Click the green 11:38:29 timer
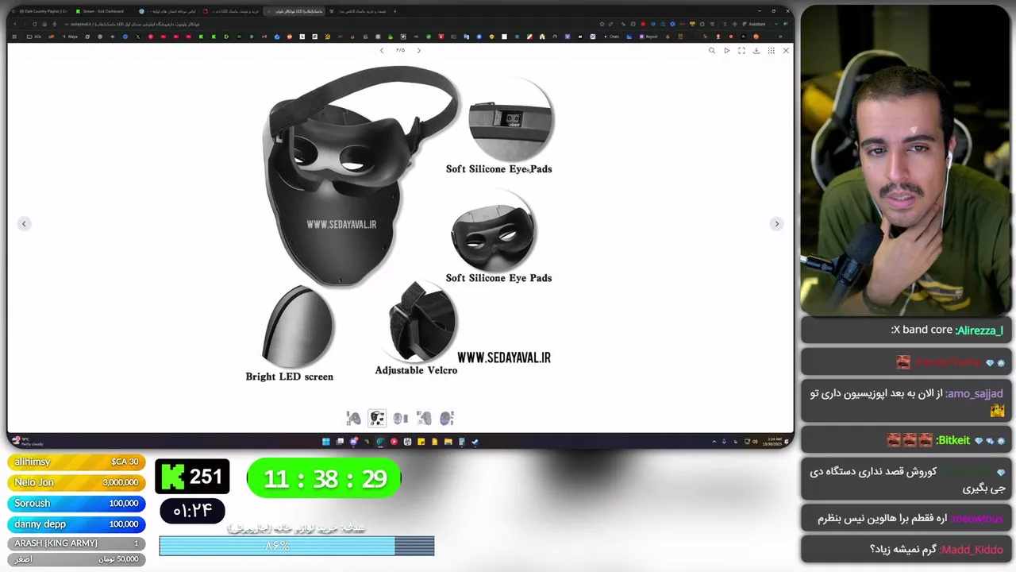 pos(324,478)
